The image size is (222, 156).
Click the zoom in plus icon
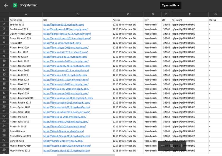click(x=181, y=146)
